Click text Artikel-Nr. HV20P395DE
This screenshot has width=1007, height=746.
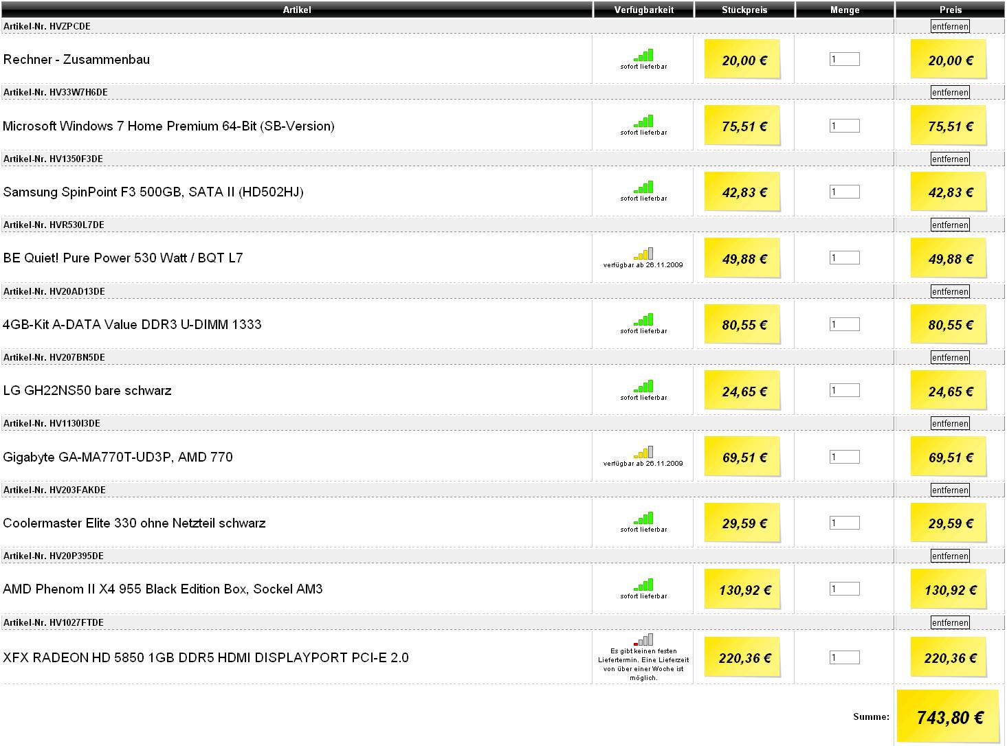[54, 556]
